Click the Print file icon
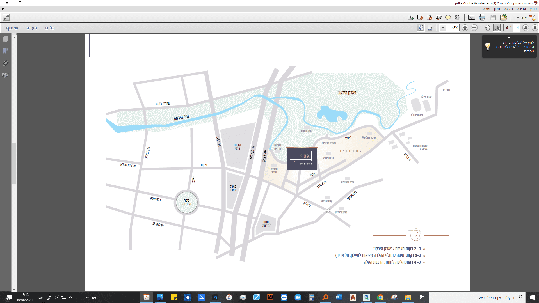The height and width of the screenshot is (303, 539). point(482,17)
